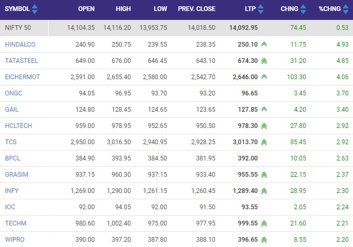Select TATASTEEL change value 31.20

click(x=298, y=60)
